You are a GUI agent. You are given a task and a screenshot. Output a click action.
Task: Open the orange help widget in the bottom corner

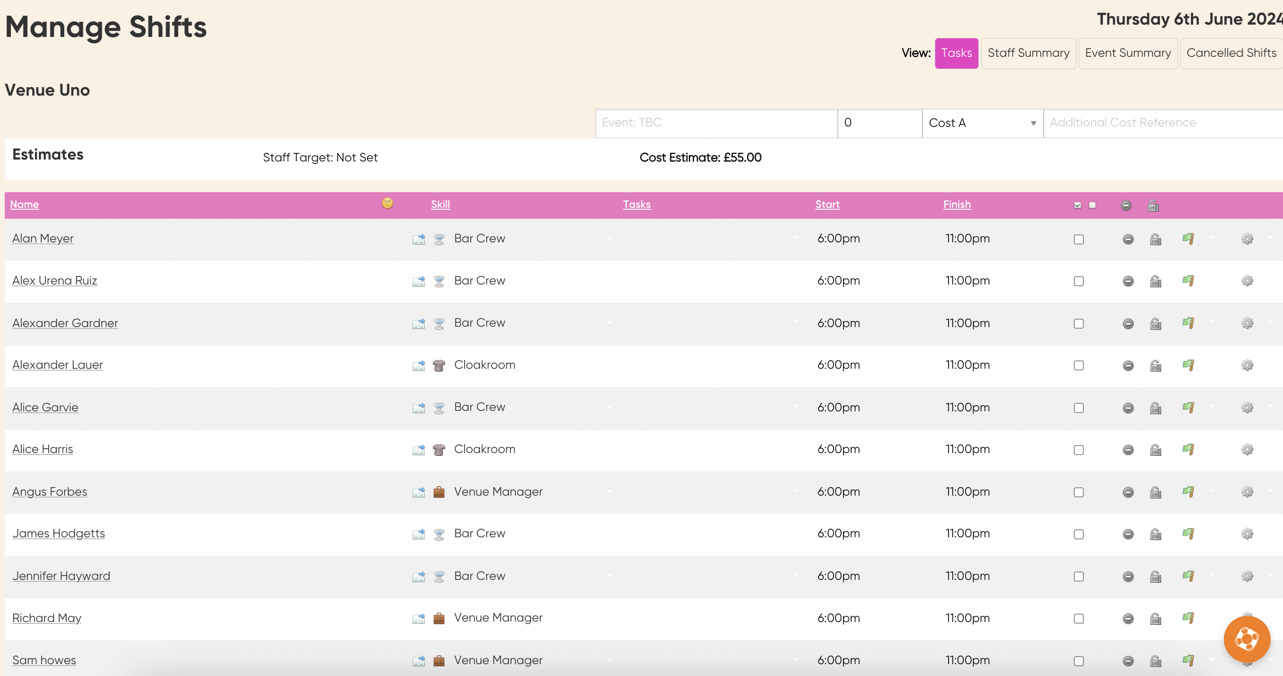tap(1247, 640)
